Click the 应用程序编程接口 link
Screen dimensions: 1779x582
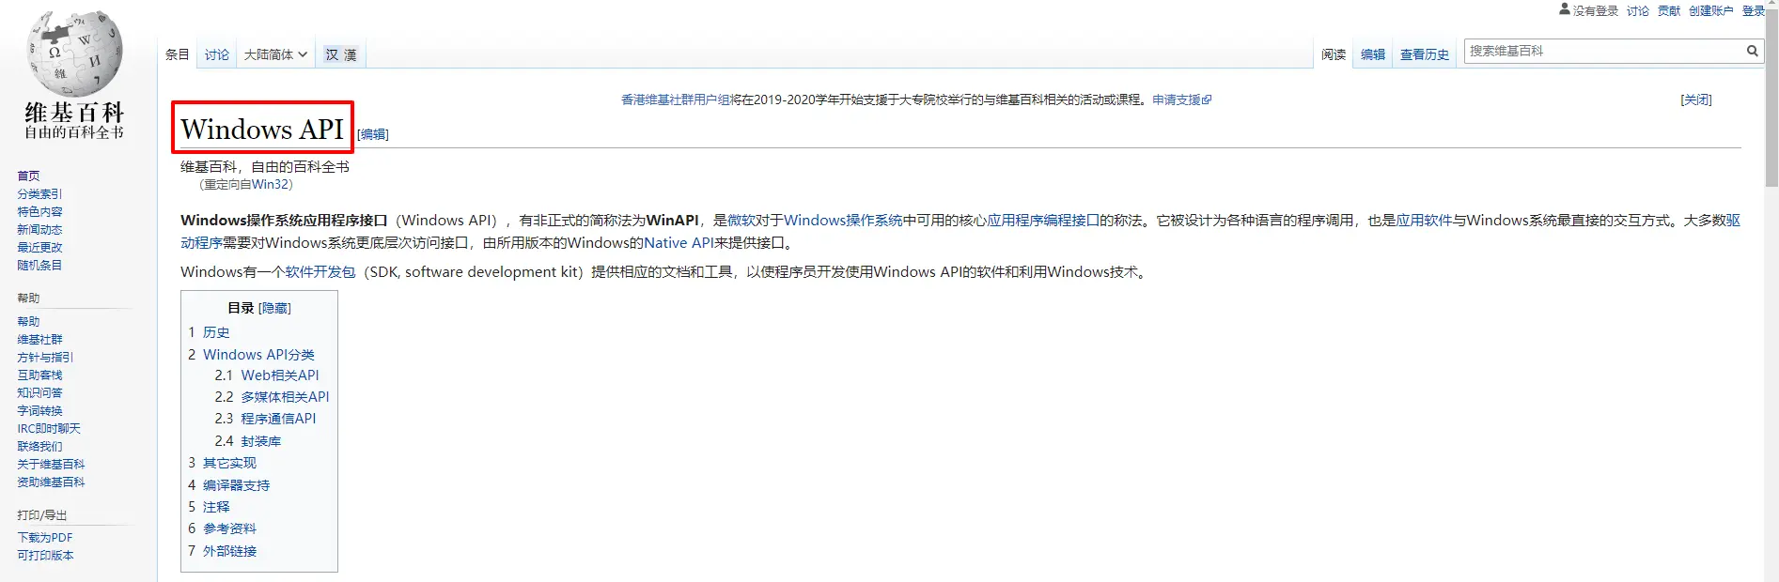pos(1043,221)
